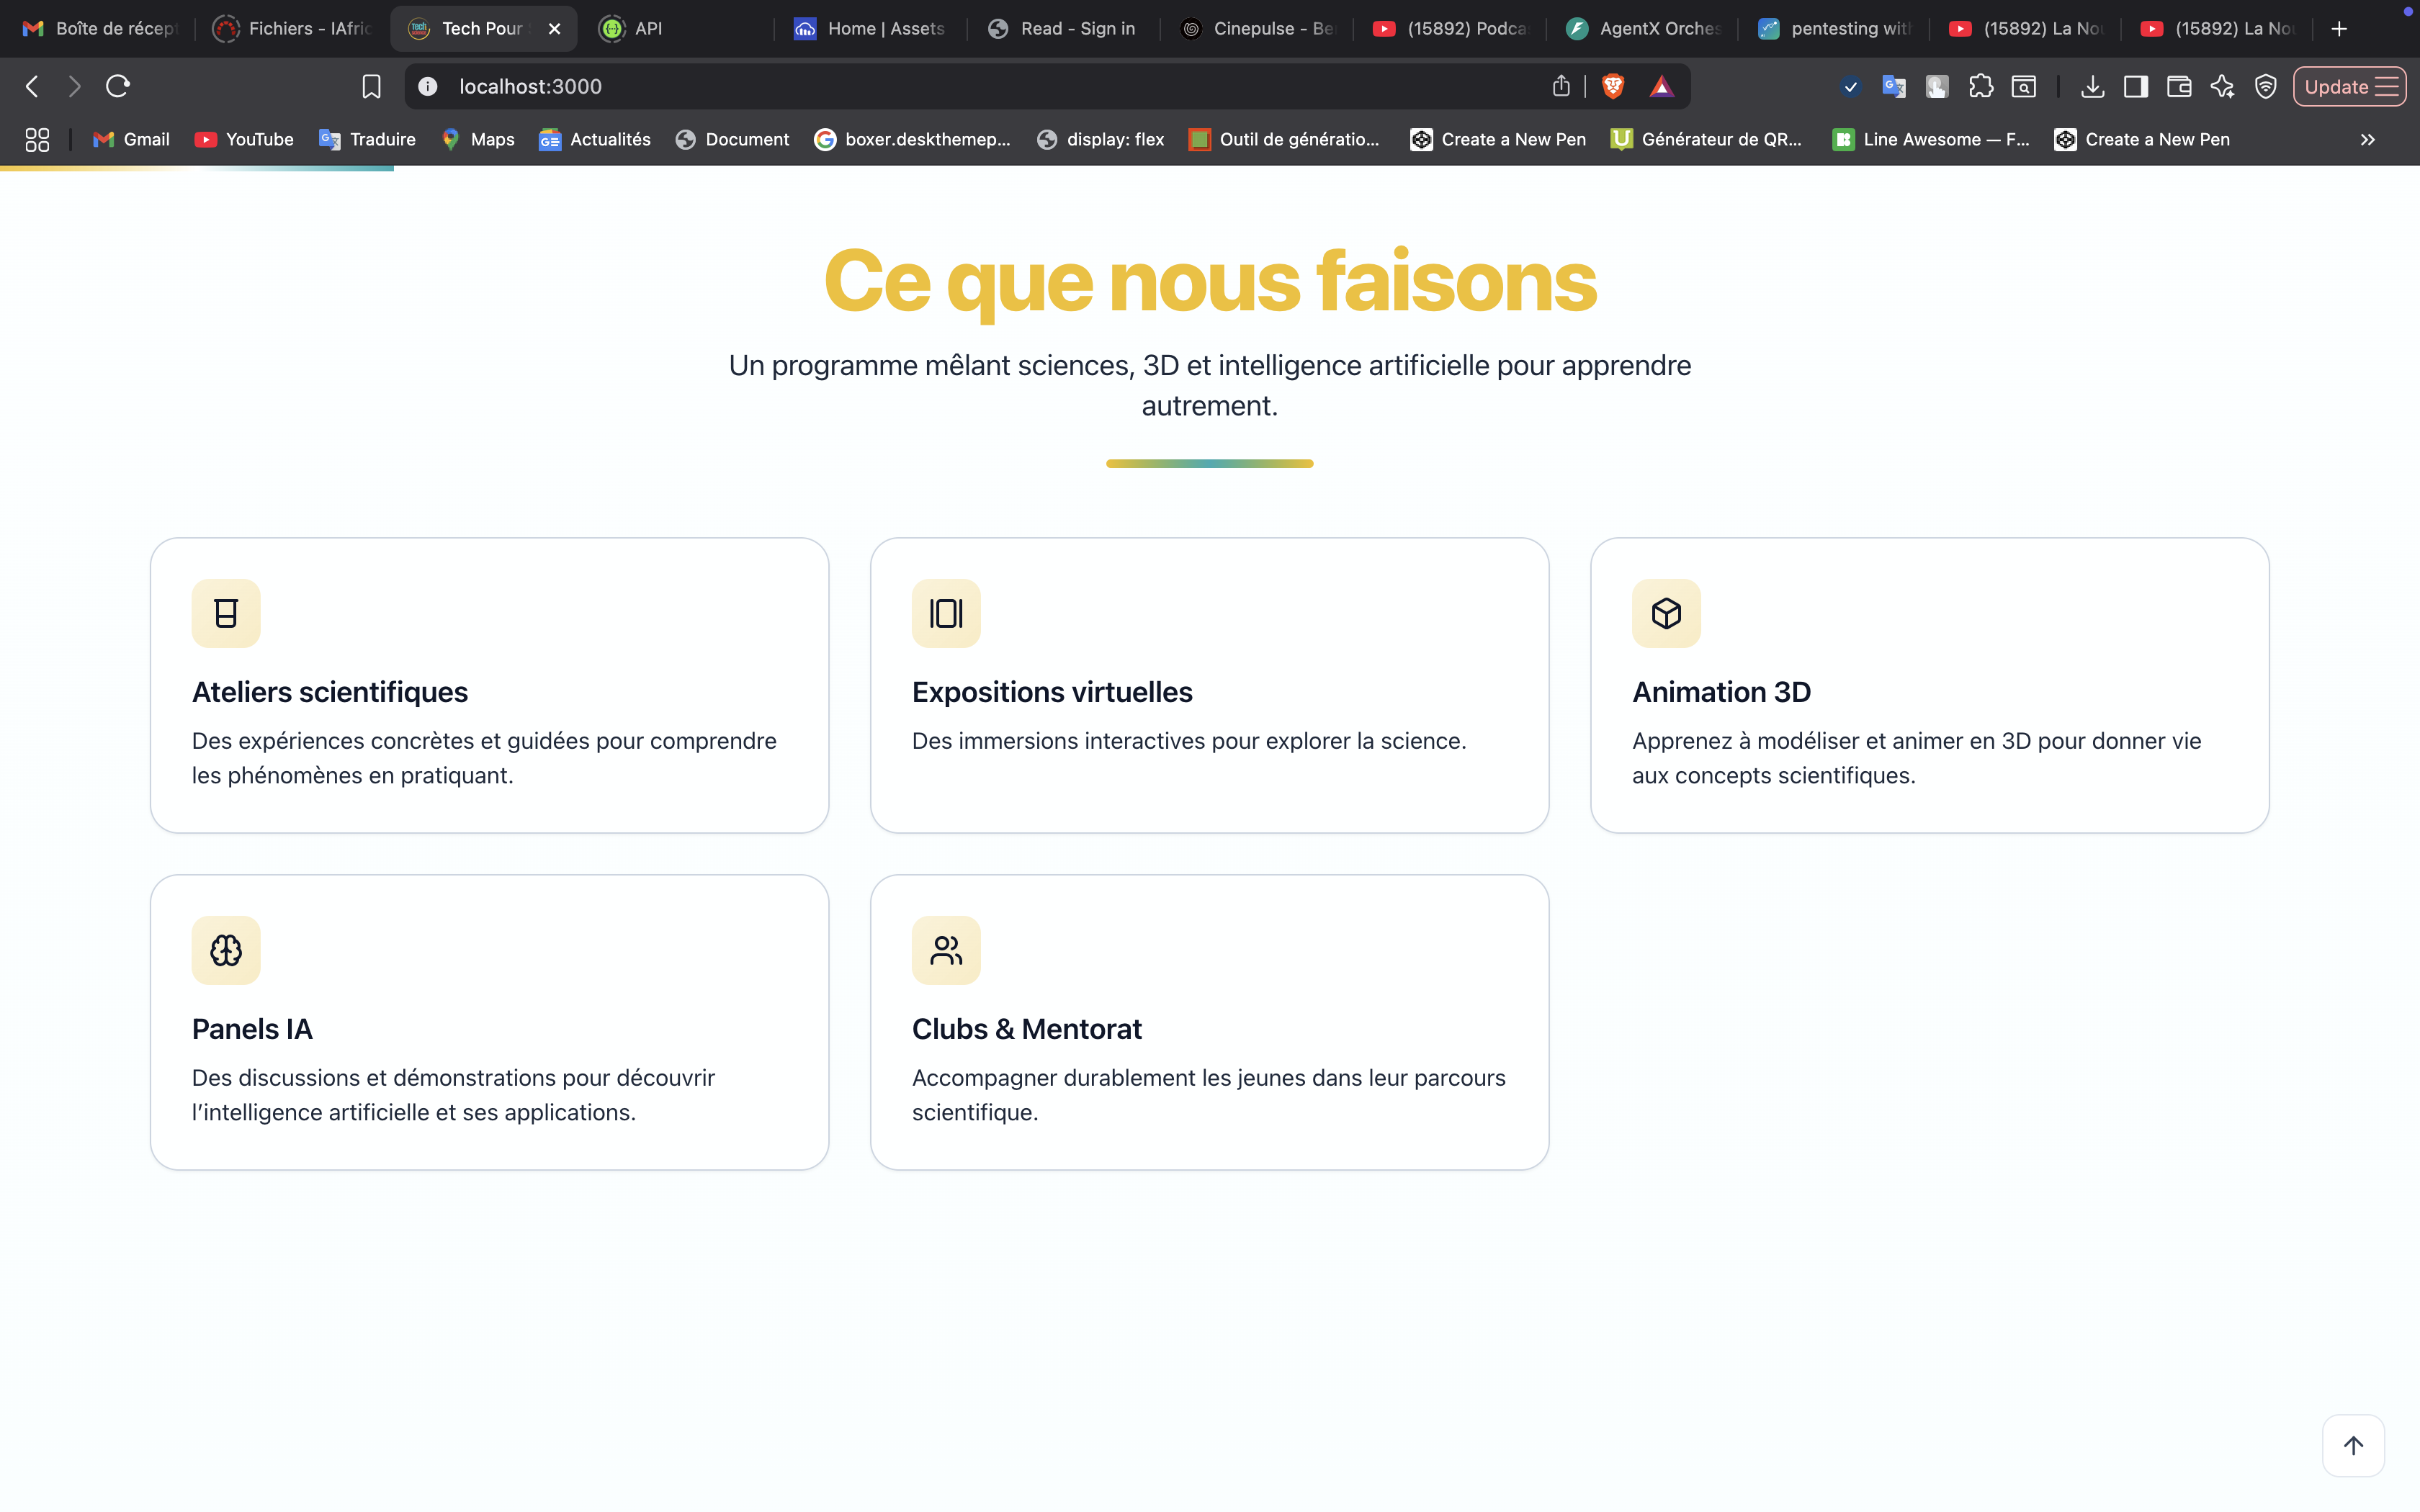Toggle the browser sidebar panel
Viewport: 2420px width, 1512px height.
tap(2136, 86)
